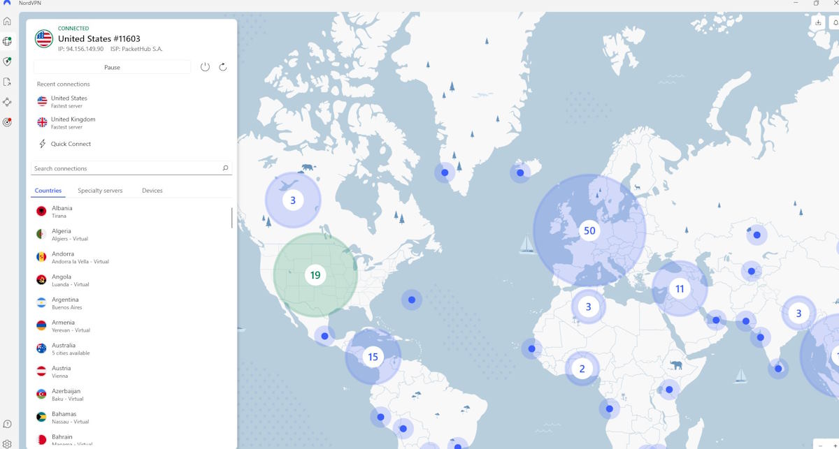Select the green US cluster showing 19
The width and height of the screenshot is (839, 449).
315,275
